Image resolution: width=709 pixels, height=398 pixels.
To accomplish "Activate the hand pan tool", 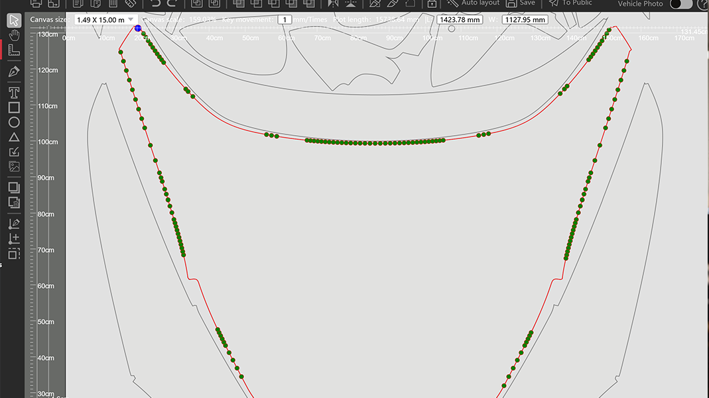I will pos(14,34).
